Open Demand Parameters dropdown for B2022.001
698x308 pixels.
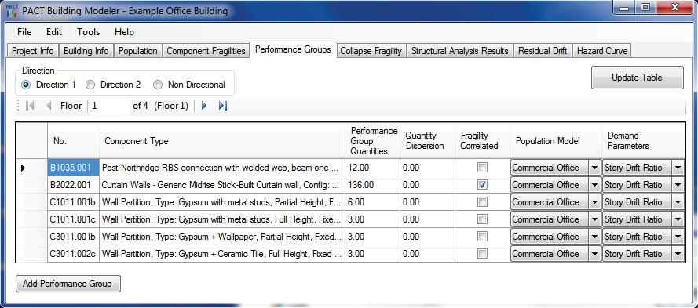[x=678, y=185]
